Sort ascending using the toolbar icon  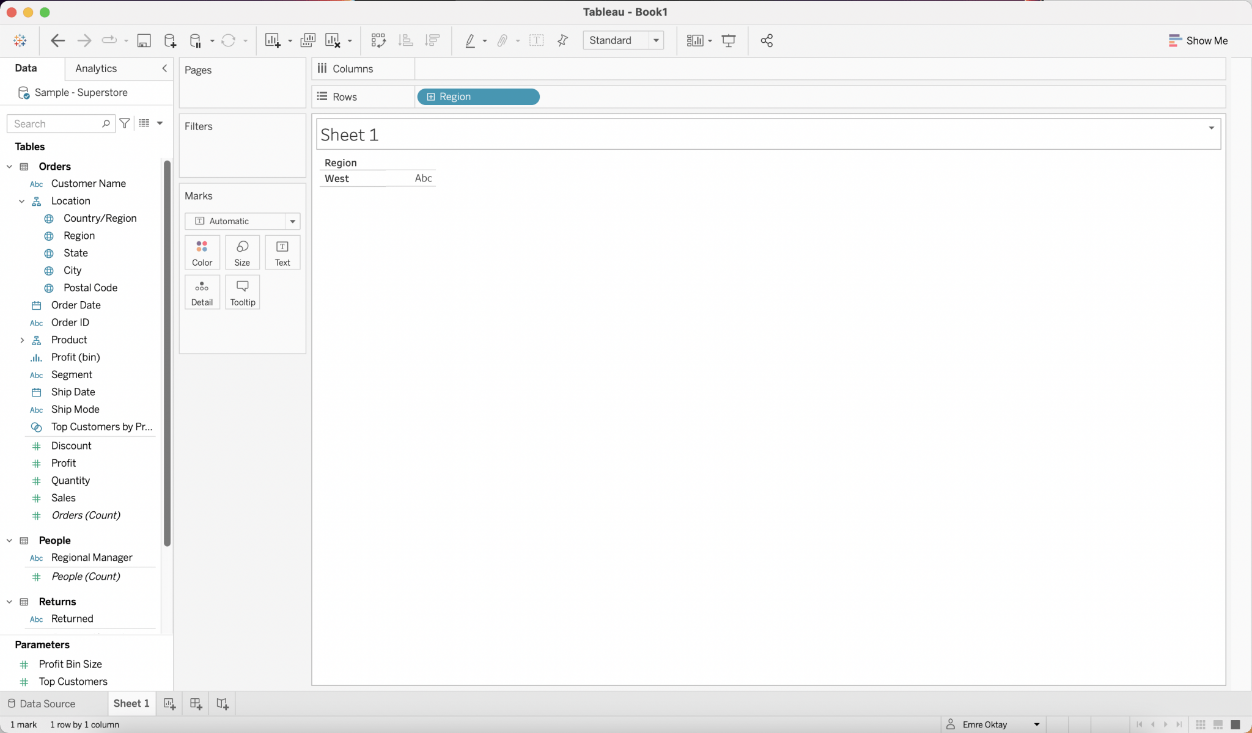point(405,40)
